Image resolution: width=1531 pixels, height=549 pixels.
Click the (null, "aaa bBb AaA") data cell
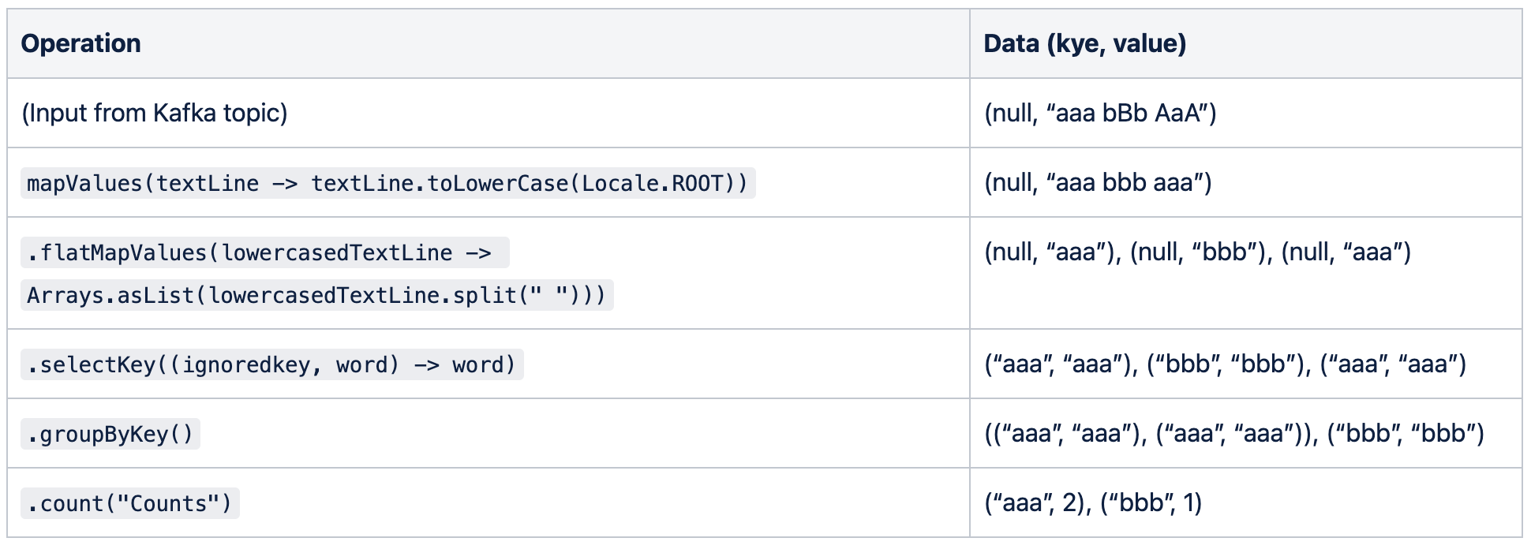(x=1100, y=113)
